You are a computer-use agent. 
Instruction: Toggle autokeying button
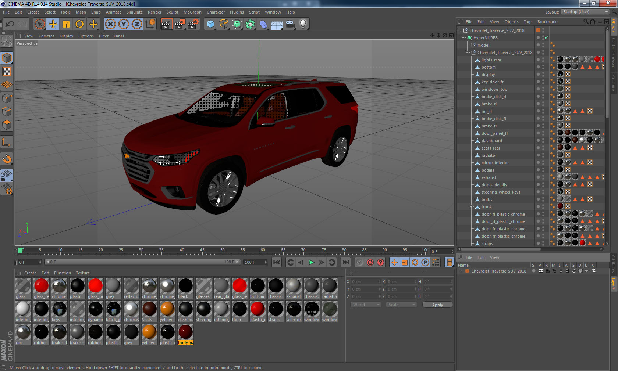click(370, 262)
